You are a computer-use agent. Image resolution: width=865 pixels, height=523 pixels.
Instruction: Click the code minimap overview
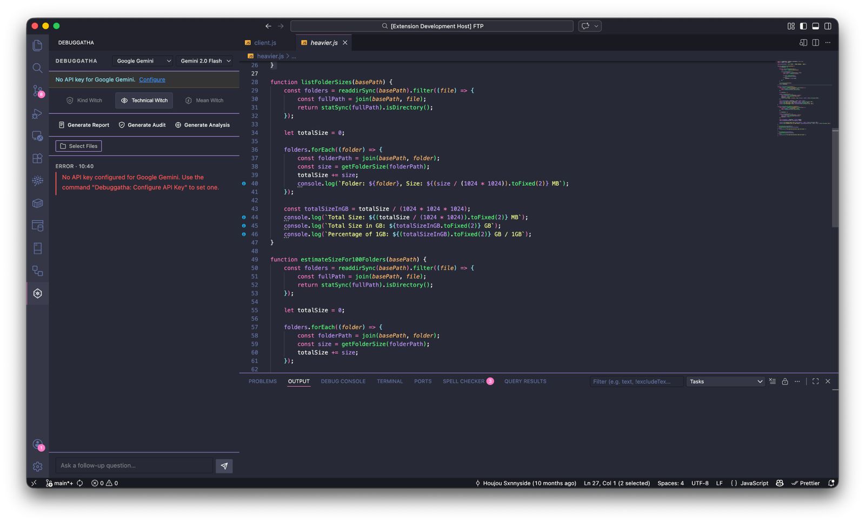803,97
